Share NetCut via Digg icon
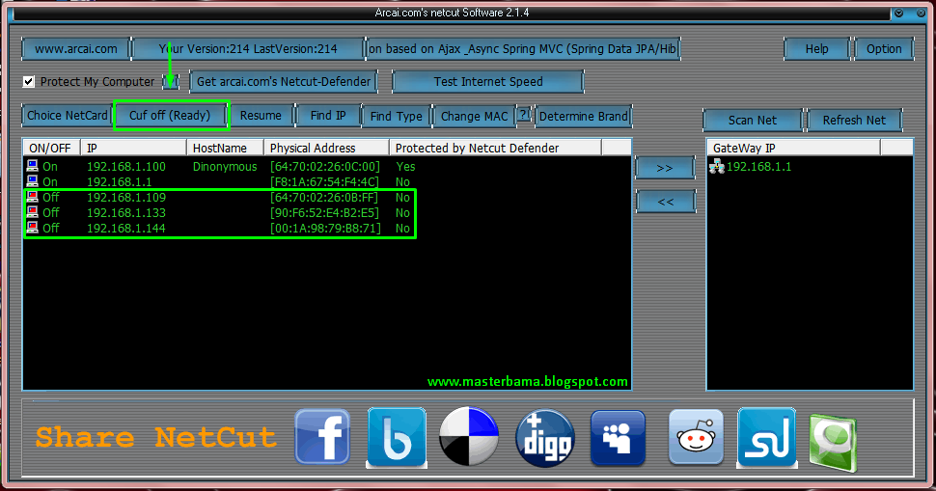This screenshot has width=936, height=491. tap(545, 437)
